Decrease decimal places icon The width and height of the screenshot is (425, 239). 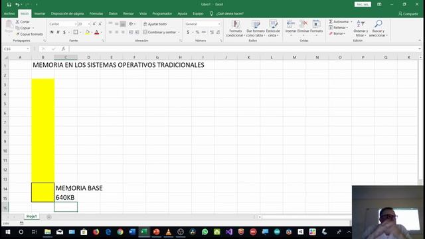(218, 33)
